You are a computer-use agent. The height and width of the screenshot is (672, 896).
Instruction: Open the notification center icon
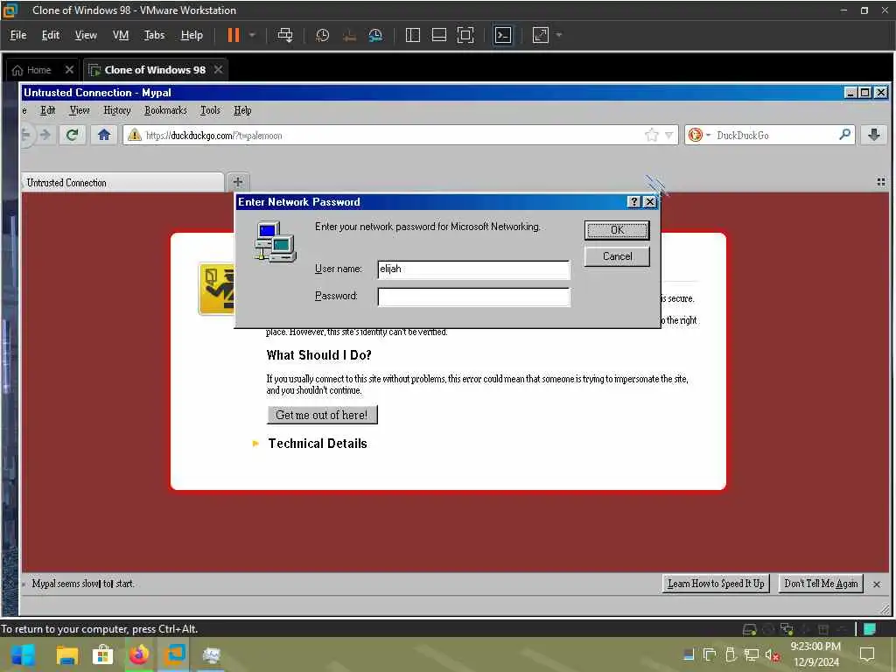[867, 654]
